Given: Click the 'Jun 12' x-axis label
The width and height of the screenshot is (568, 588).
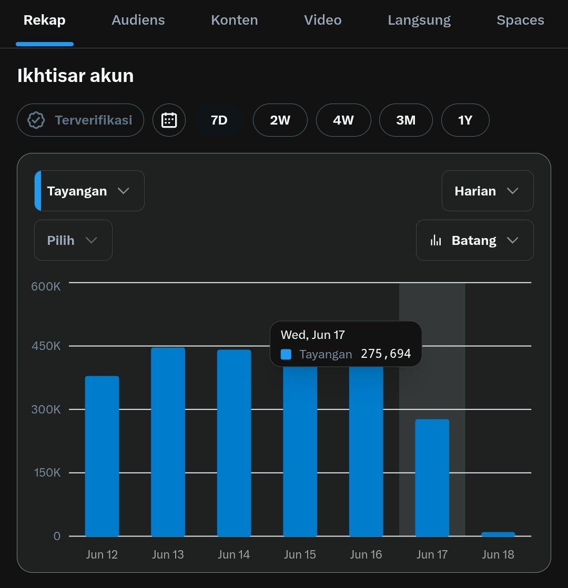Looking at the screenshot, I should pos(102,554).
